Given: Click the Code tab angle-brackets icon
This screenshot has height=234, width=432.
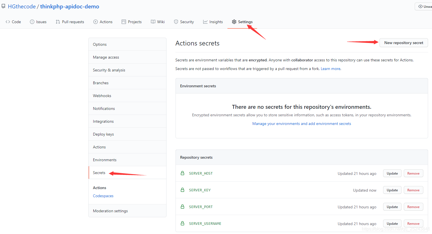Looking at the screenshot, I should click(8, 22).
